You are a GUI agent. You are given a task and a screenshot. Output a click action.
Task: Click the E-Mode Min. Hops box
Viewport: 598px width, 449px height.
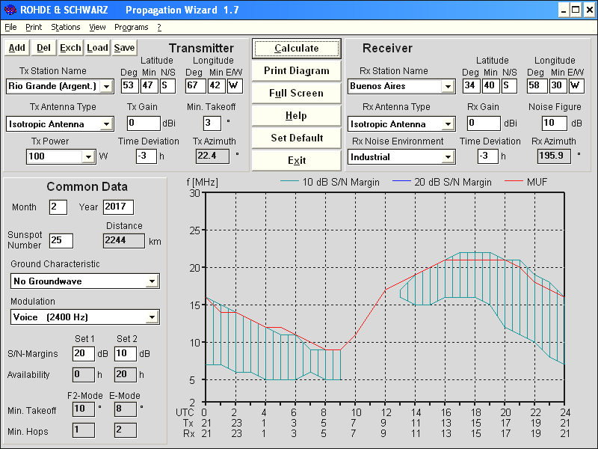126,430
